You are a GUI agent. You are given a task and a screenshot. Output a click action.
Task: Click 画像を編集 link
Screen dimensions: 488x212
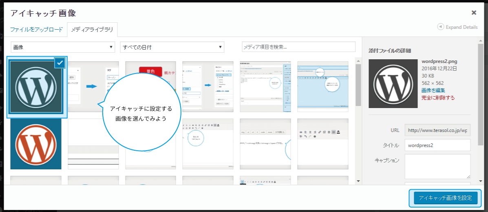coord(433,91)
